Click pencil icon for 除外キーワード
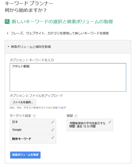The image size is (139, 166). tap(53, 138)
